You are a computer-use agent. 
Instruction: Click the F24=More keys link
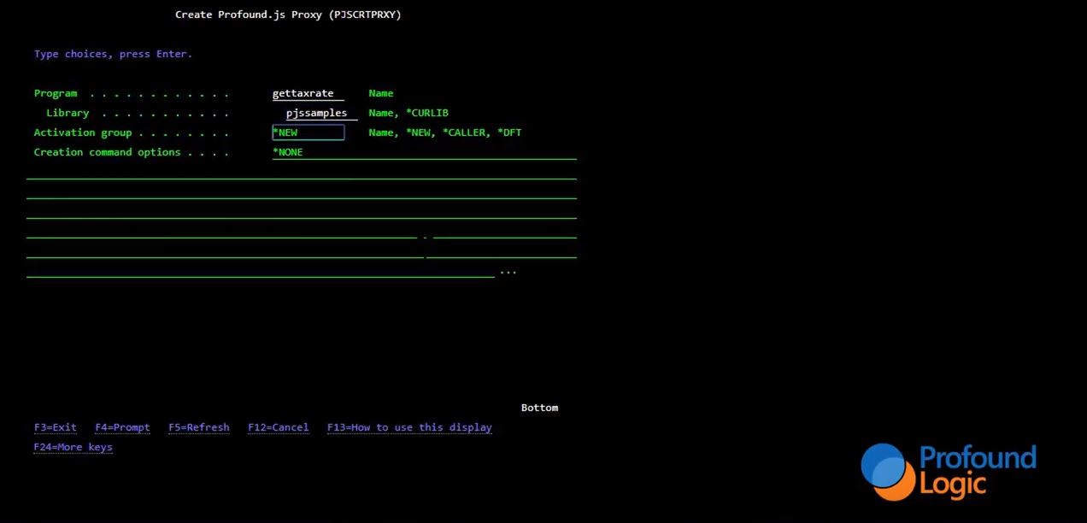point(73,447)
